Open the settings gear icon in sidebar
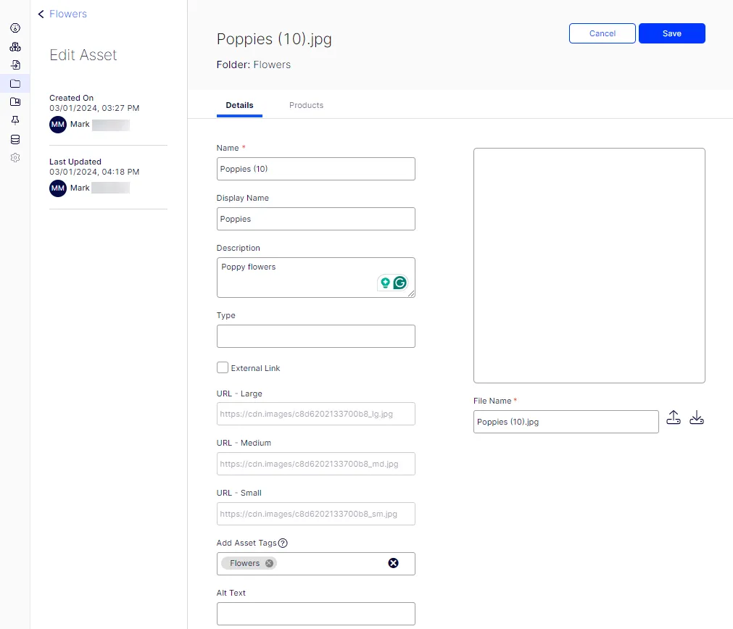This screenshot has width=733, height=629. 15,158
